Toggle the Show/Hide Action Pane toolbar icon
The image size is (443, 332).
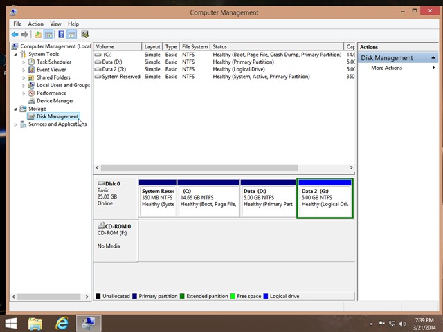click(x=72, y=35)
